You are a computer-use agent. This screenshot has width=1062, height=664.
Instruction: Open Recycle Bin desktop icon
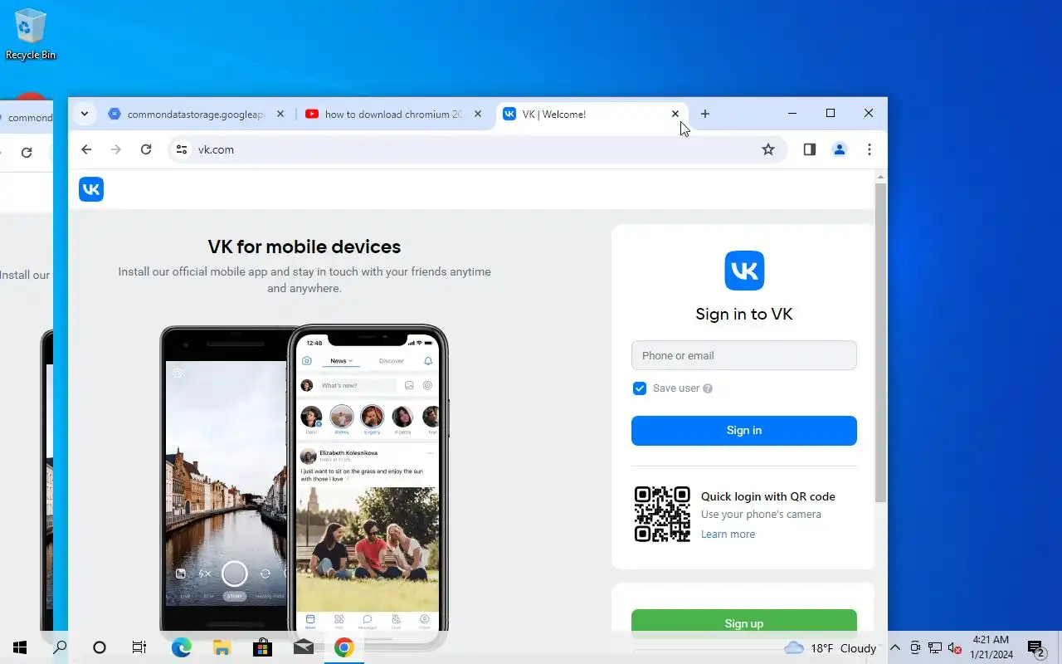[x=31, y=35]
